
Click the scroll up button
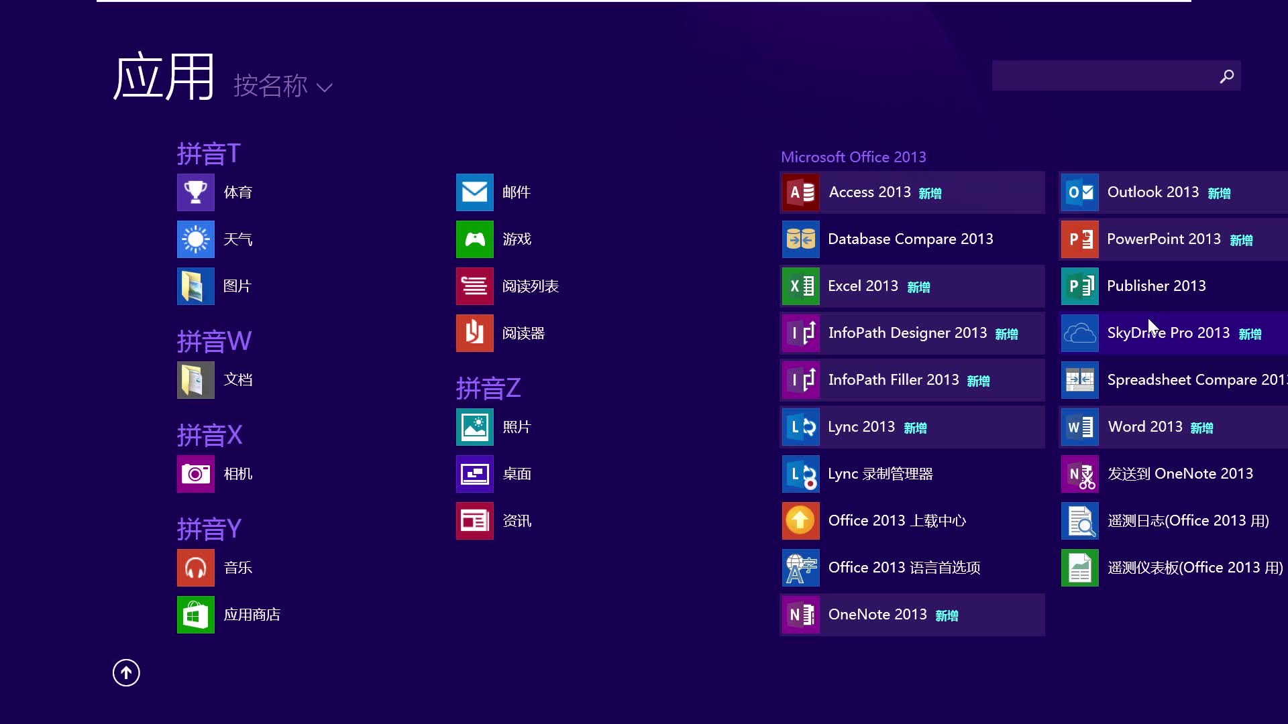(x=125, y=672)
